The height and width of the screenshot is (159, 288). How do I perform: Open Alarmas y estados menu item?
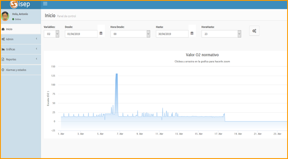click(x=21, y=70)
